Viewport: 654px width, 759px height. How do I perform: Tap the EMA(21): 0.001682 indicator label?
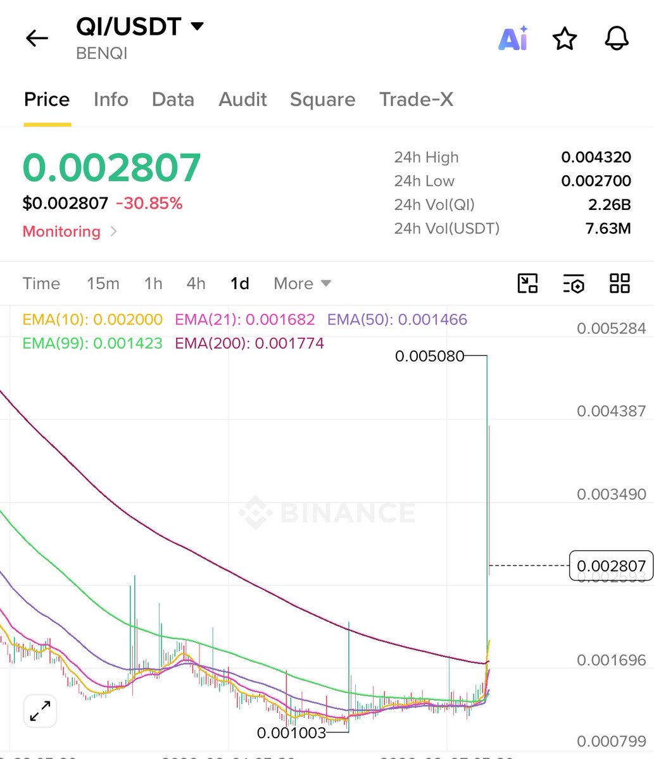[245, 319]
